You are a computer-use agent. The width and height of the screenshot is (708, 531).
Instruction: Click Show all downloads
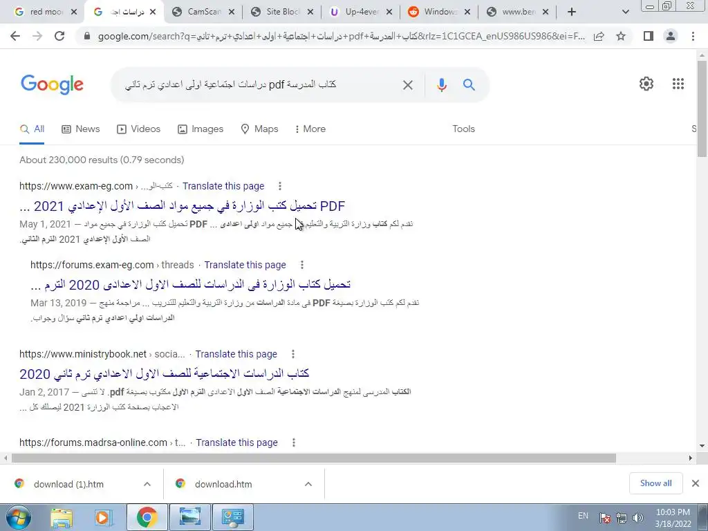click(656, 483)
